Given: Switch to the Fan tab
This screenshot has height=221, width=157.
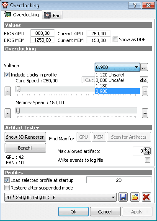Looking at the screenshot, I should 52,15.
